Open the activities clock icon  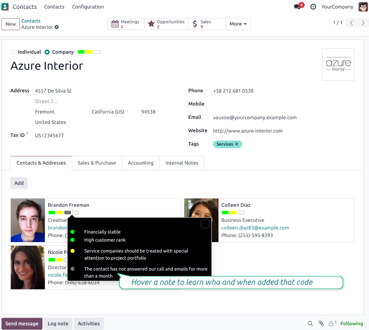[313, 7]
